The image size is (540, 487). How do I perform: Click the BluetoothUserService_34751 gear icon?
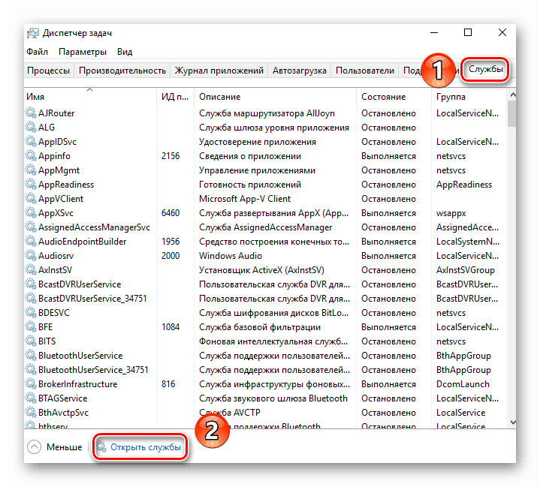[x=31, y=370]
